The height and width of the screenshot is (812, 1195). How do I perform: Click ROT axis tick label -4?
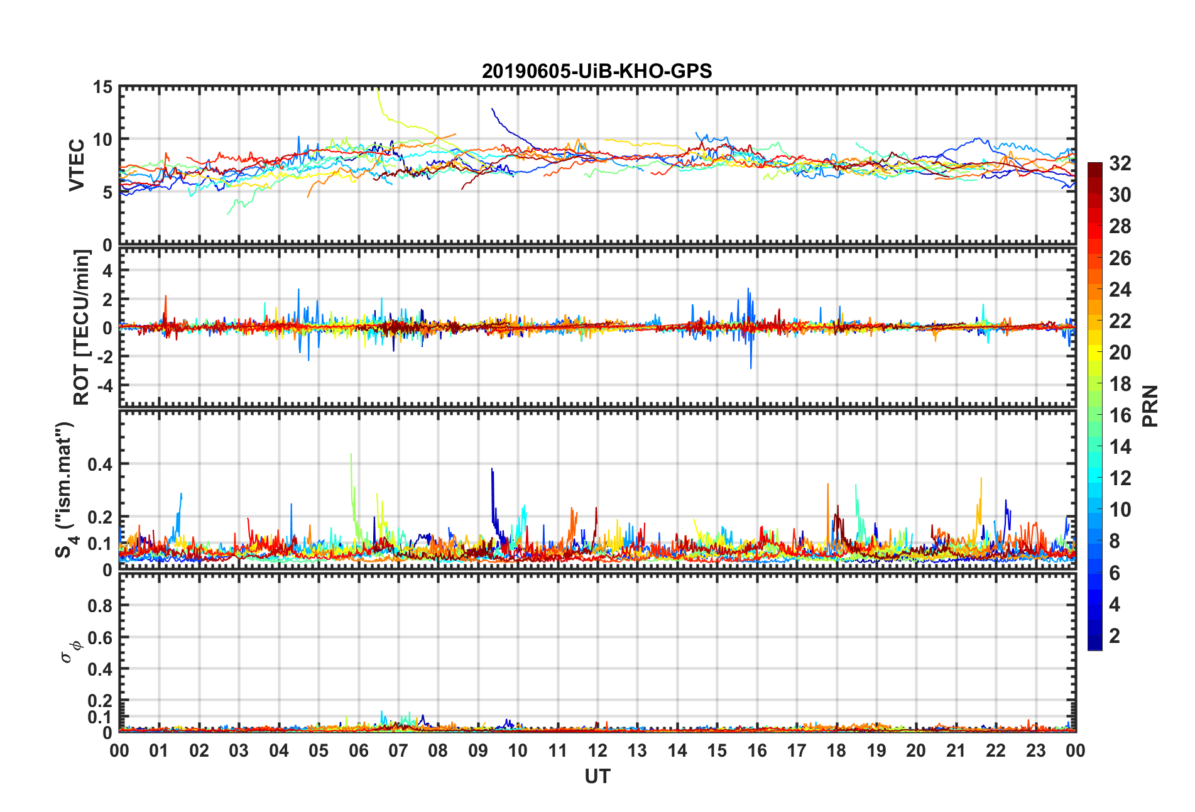[x=106, y=385]
